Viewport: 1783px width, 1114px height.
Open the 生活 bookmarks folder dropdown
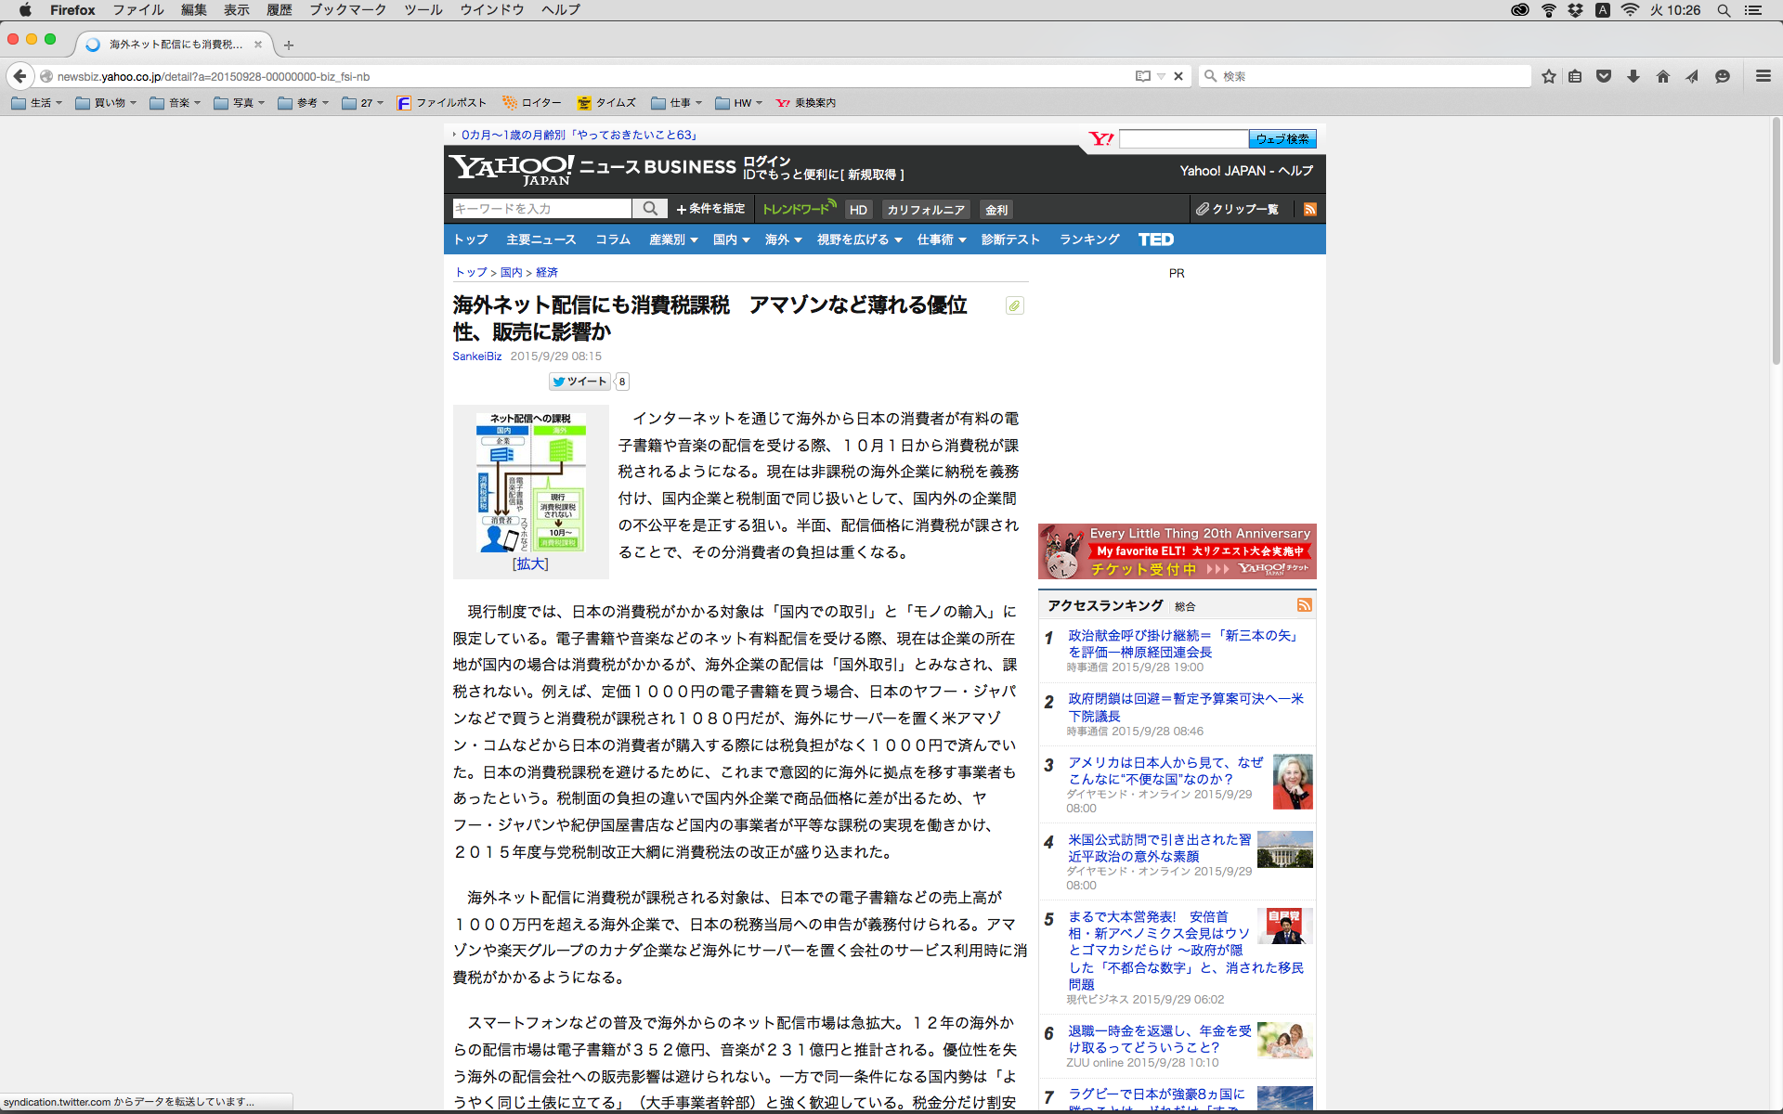click(x=37, y=103)
